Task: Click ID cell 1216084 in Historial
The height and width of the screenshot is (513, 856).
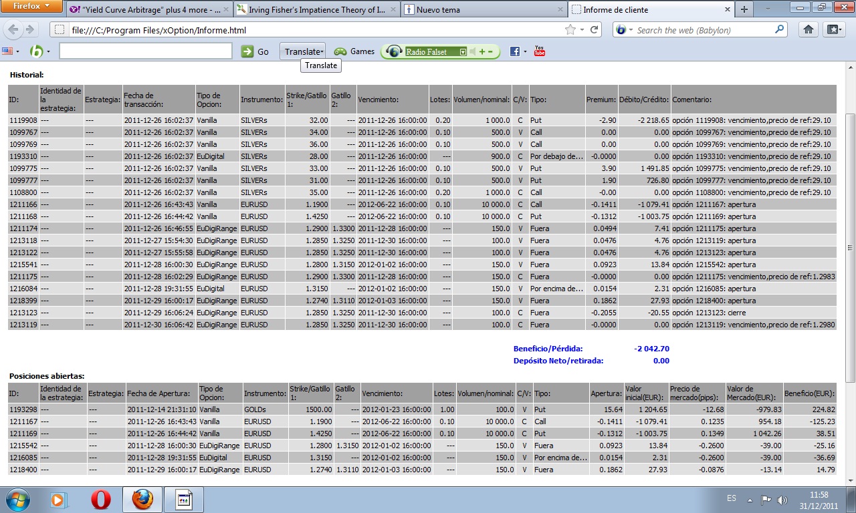Action: (x=23, y=289)
